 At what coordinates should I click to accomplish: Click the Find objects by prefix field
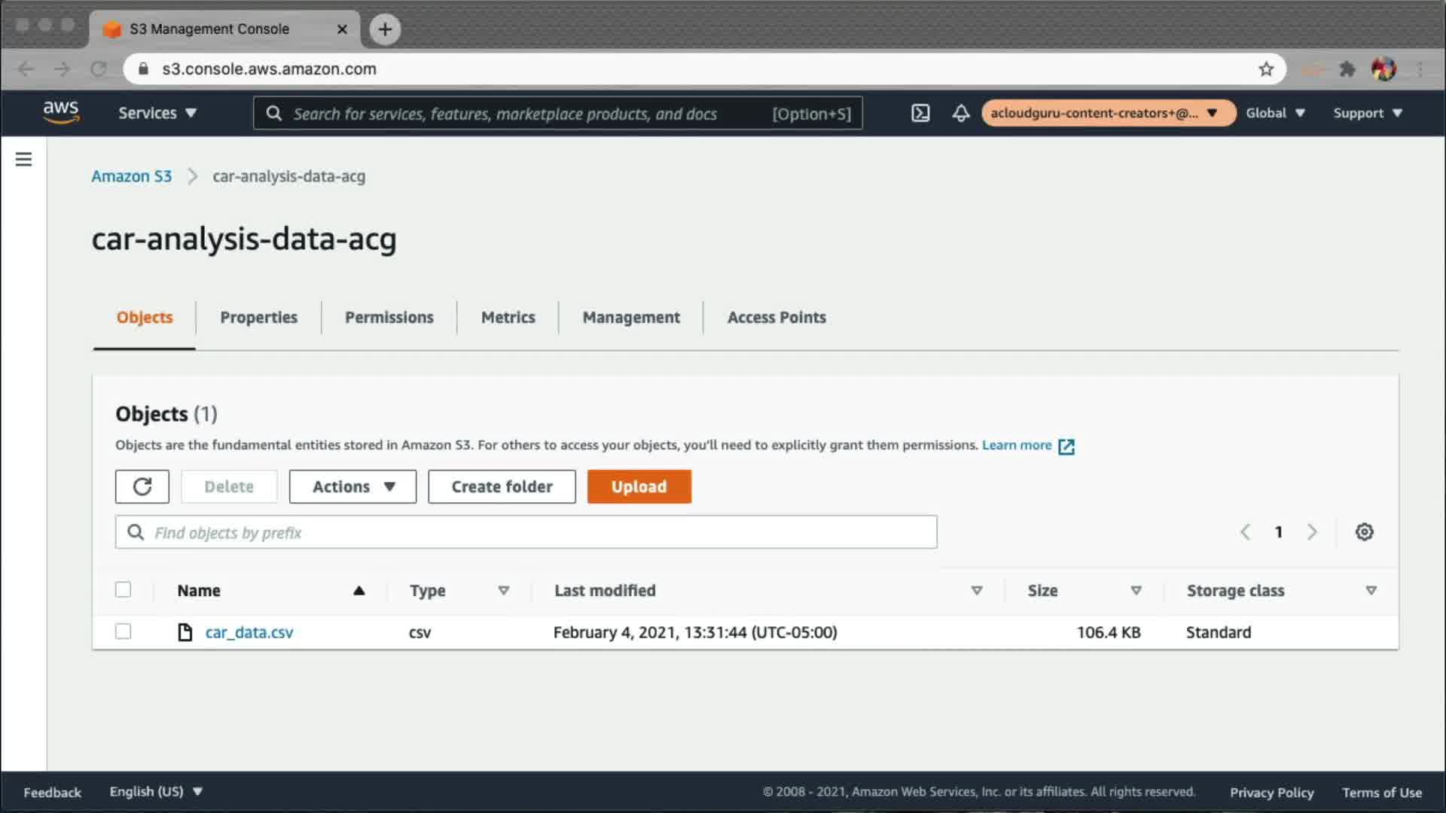(527, 532)
